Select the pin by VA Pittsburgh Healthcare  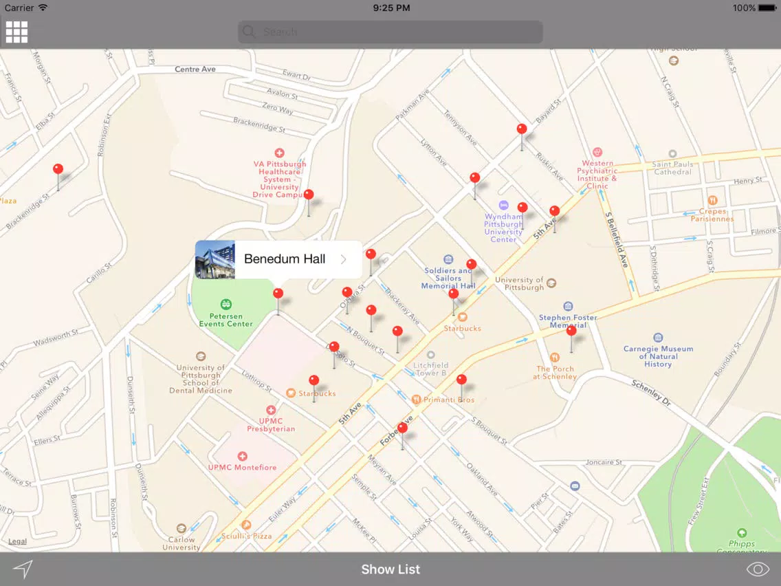[309, 195]
